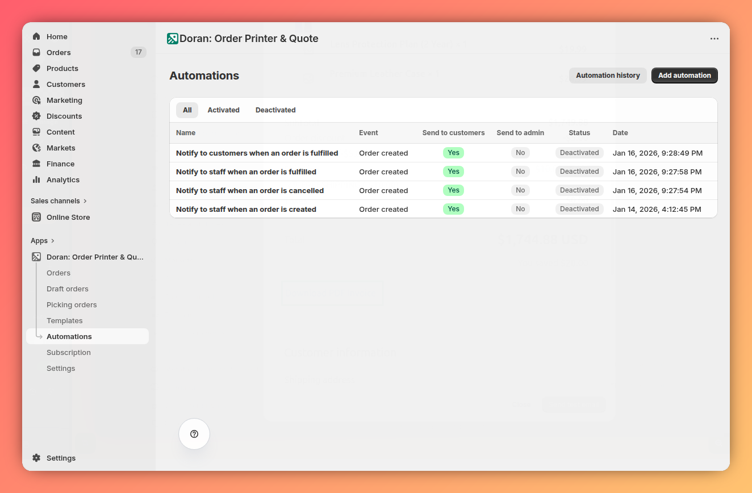752x493 pixels.
Task: Go to Templates in the app menu
Action: [x=64, y=320]
